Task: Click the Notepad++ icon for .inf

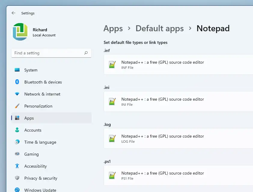Action: coord(112,65)
